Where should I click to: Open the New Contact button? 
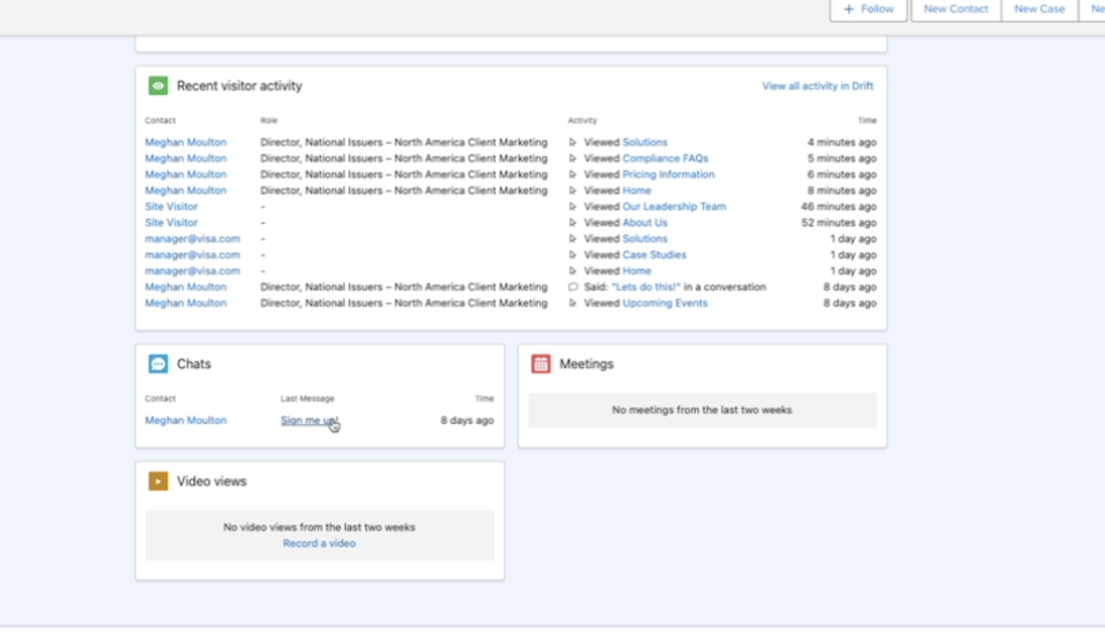[x=956, y=9]
